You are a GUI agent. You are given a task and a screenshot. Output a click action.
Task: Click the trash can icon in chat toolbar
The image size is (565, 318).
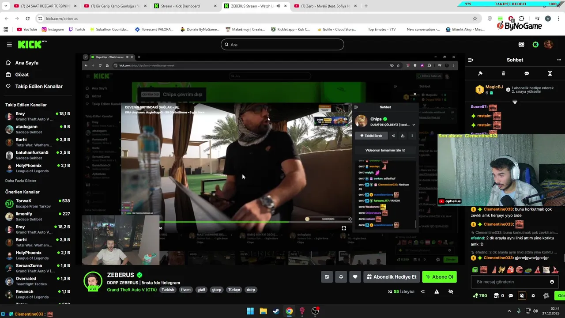click(504, 73)
